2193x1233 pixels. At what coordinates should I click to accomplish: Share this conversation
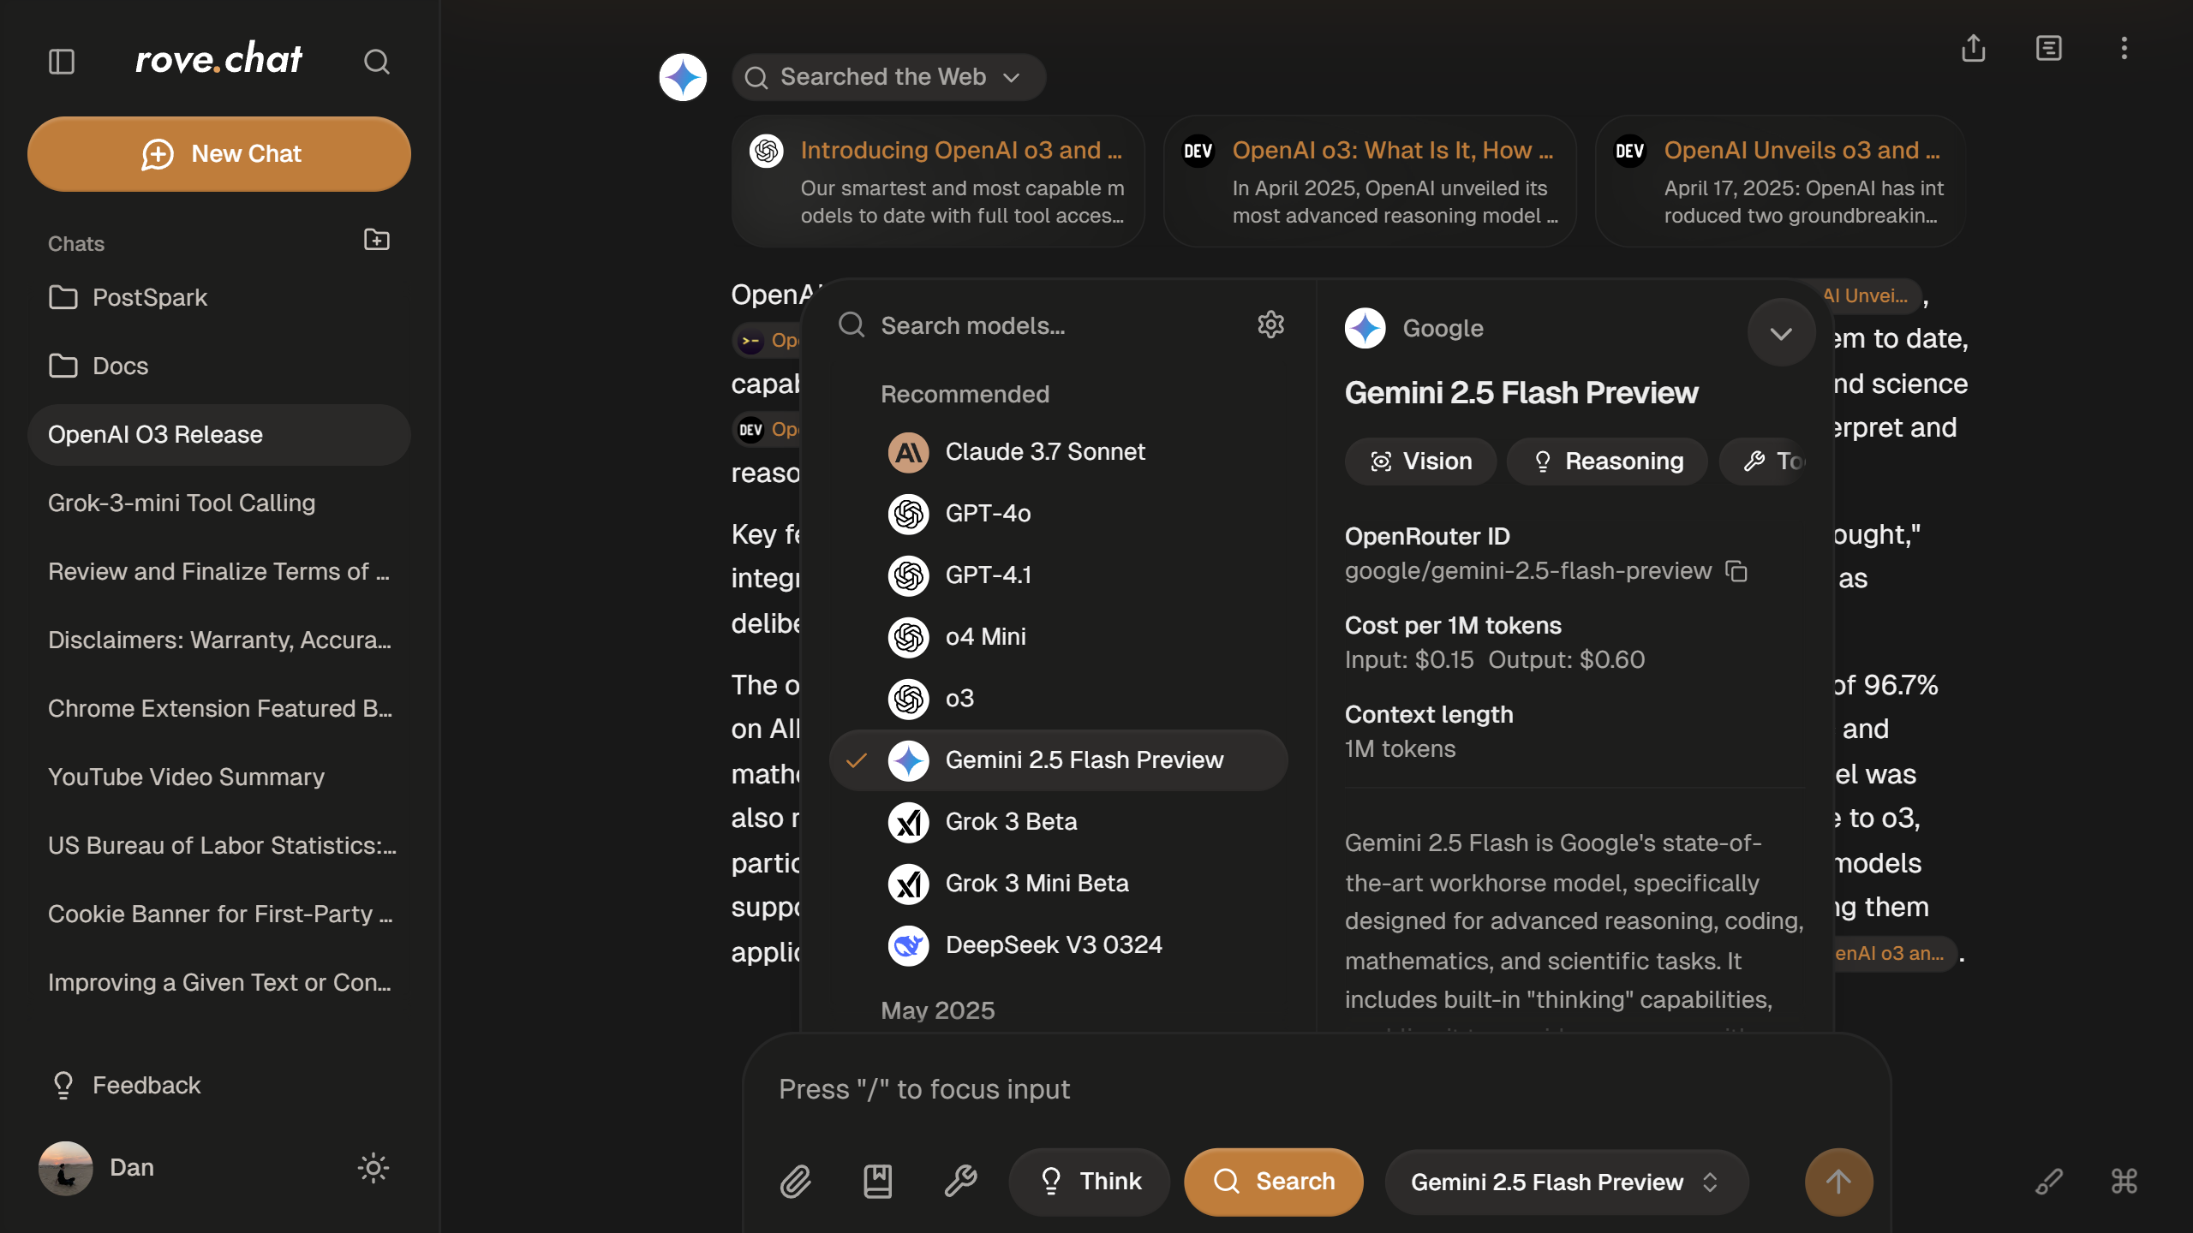pyautogui.click(x=1973, y=49)
